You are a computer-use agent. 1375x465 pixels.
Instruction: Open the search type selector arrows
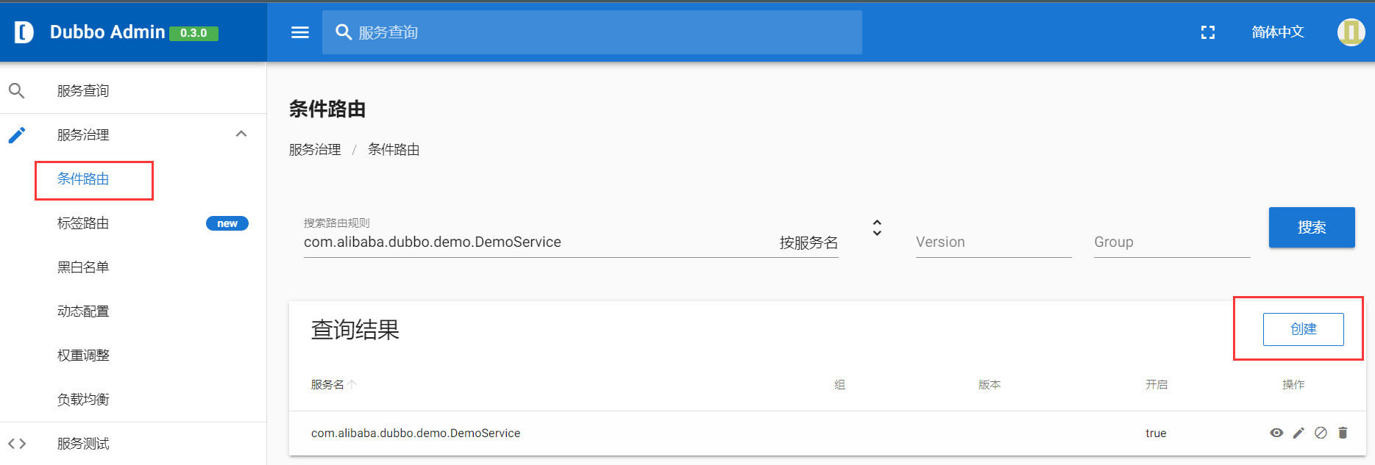click(876, 228)
